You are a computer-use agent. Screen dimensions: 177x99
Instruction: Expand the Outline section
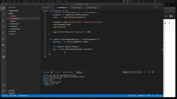11,90
